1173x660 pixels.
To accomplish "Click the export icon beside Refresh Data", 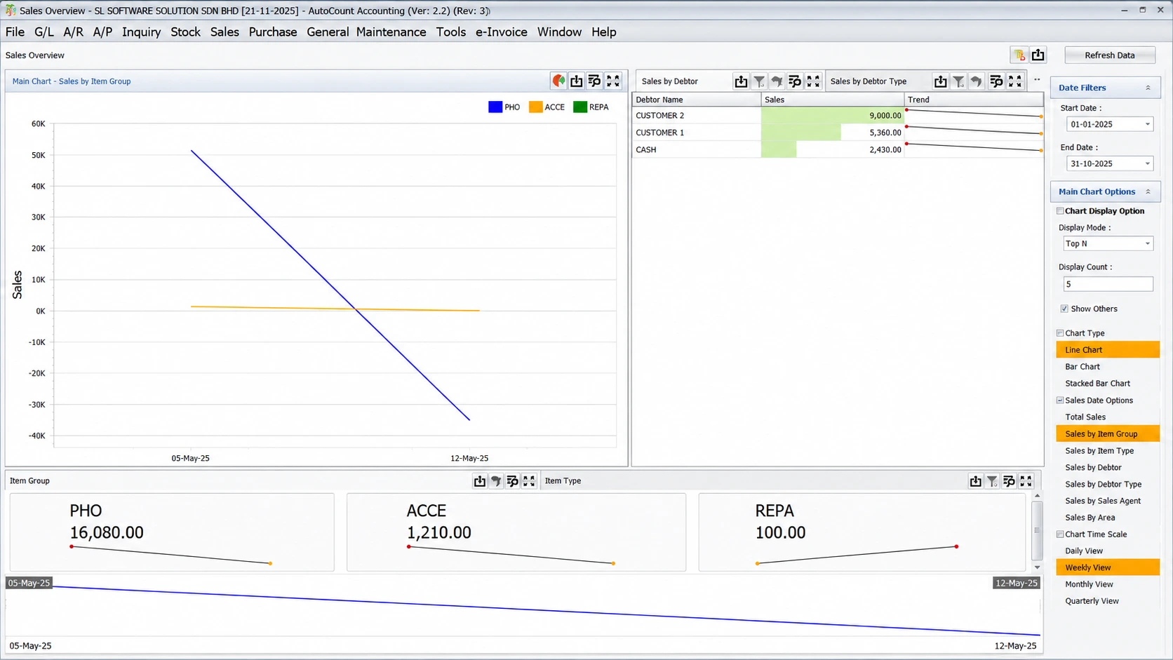I will (x=1038, y=55).
